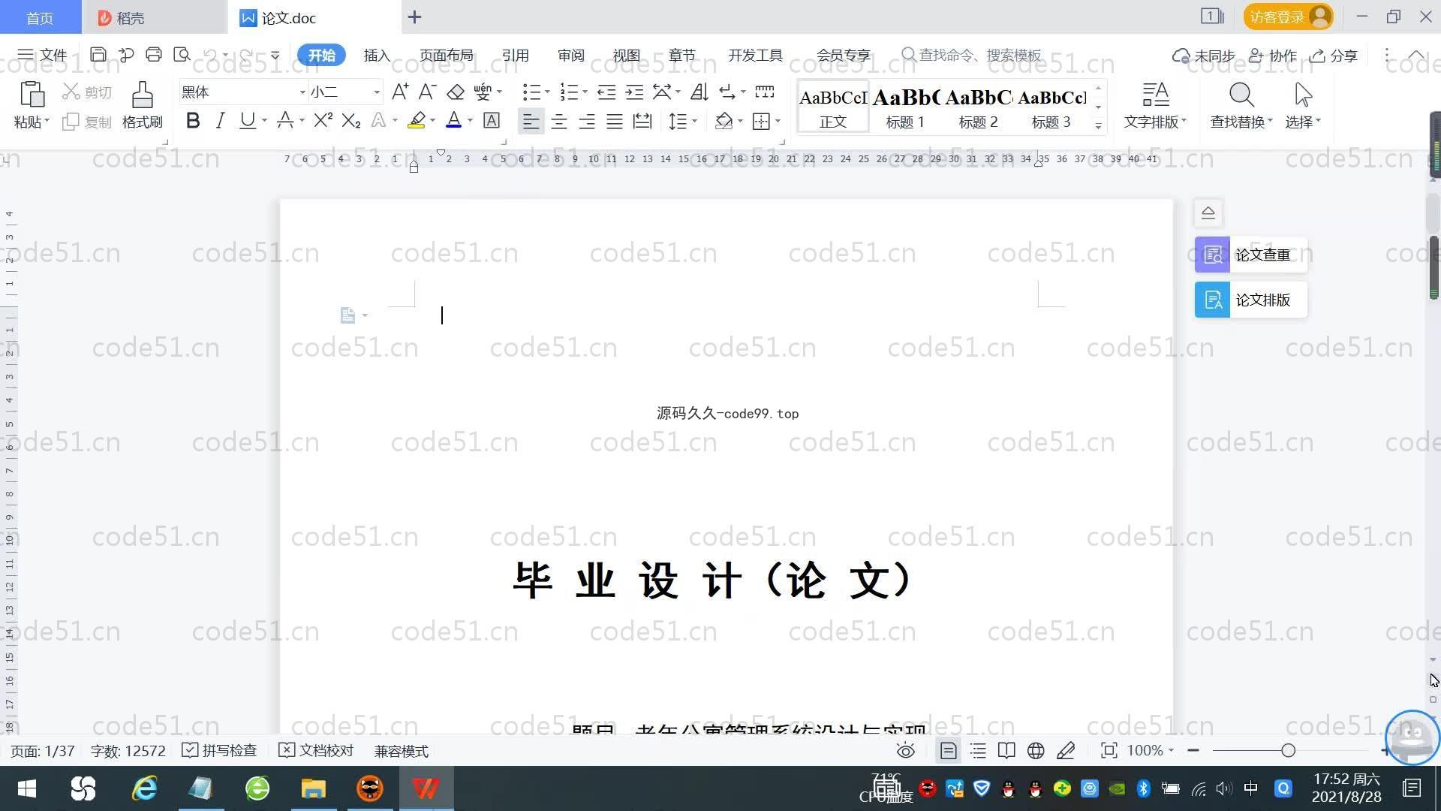Toggle full screen icon in status bar
The height and width of the screenshot is (811, 1441).
1109,751
